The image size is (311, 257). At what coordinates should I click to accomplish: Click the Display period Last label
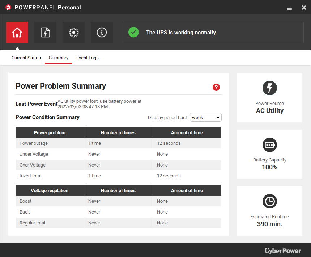tap(167, 118)
